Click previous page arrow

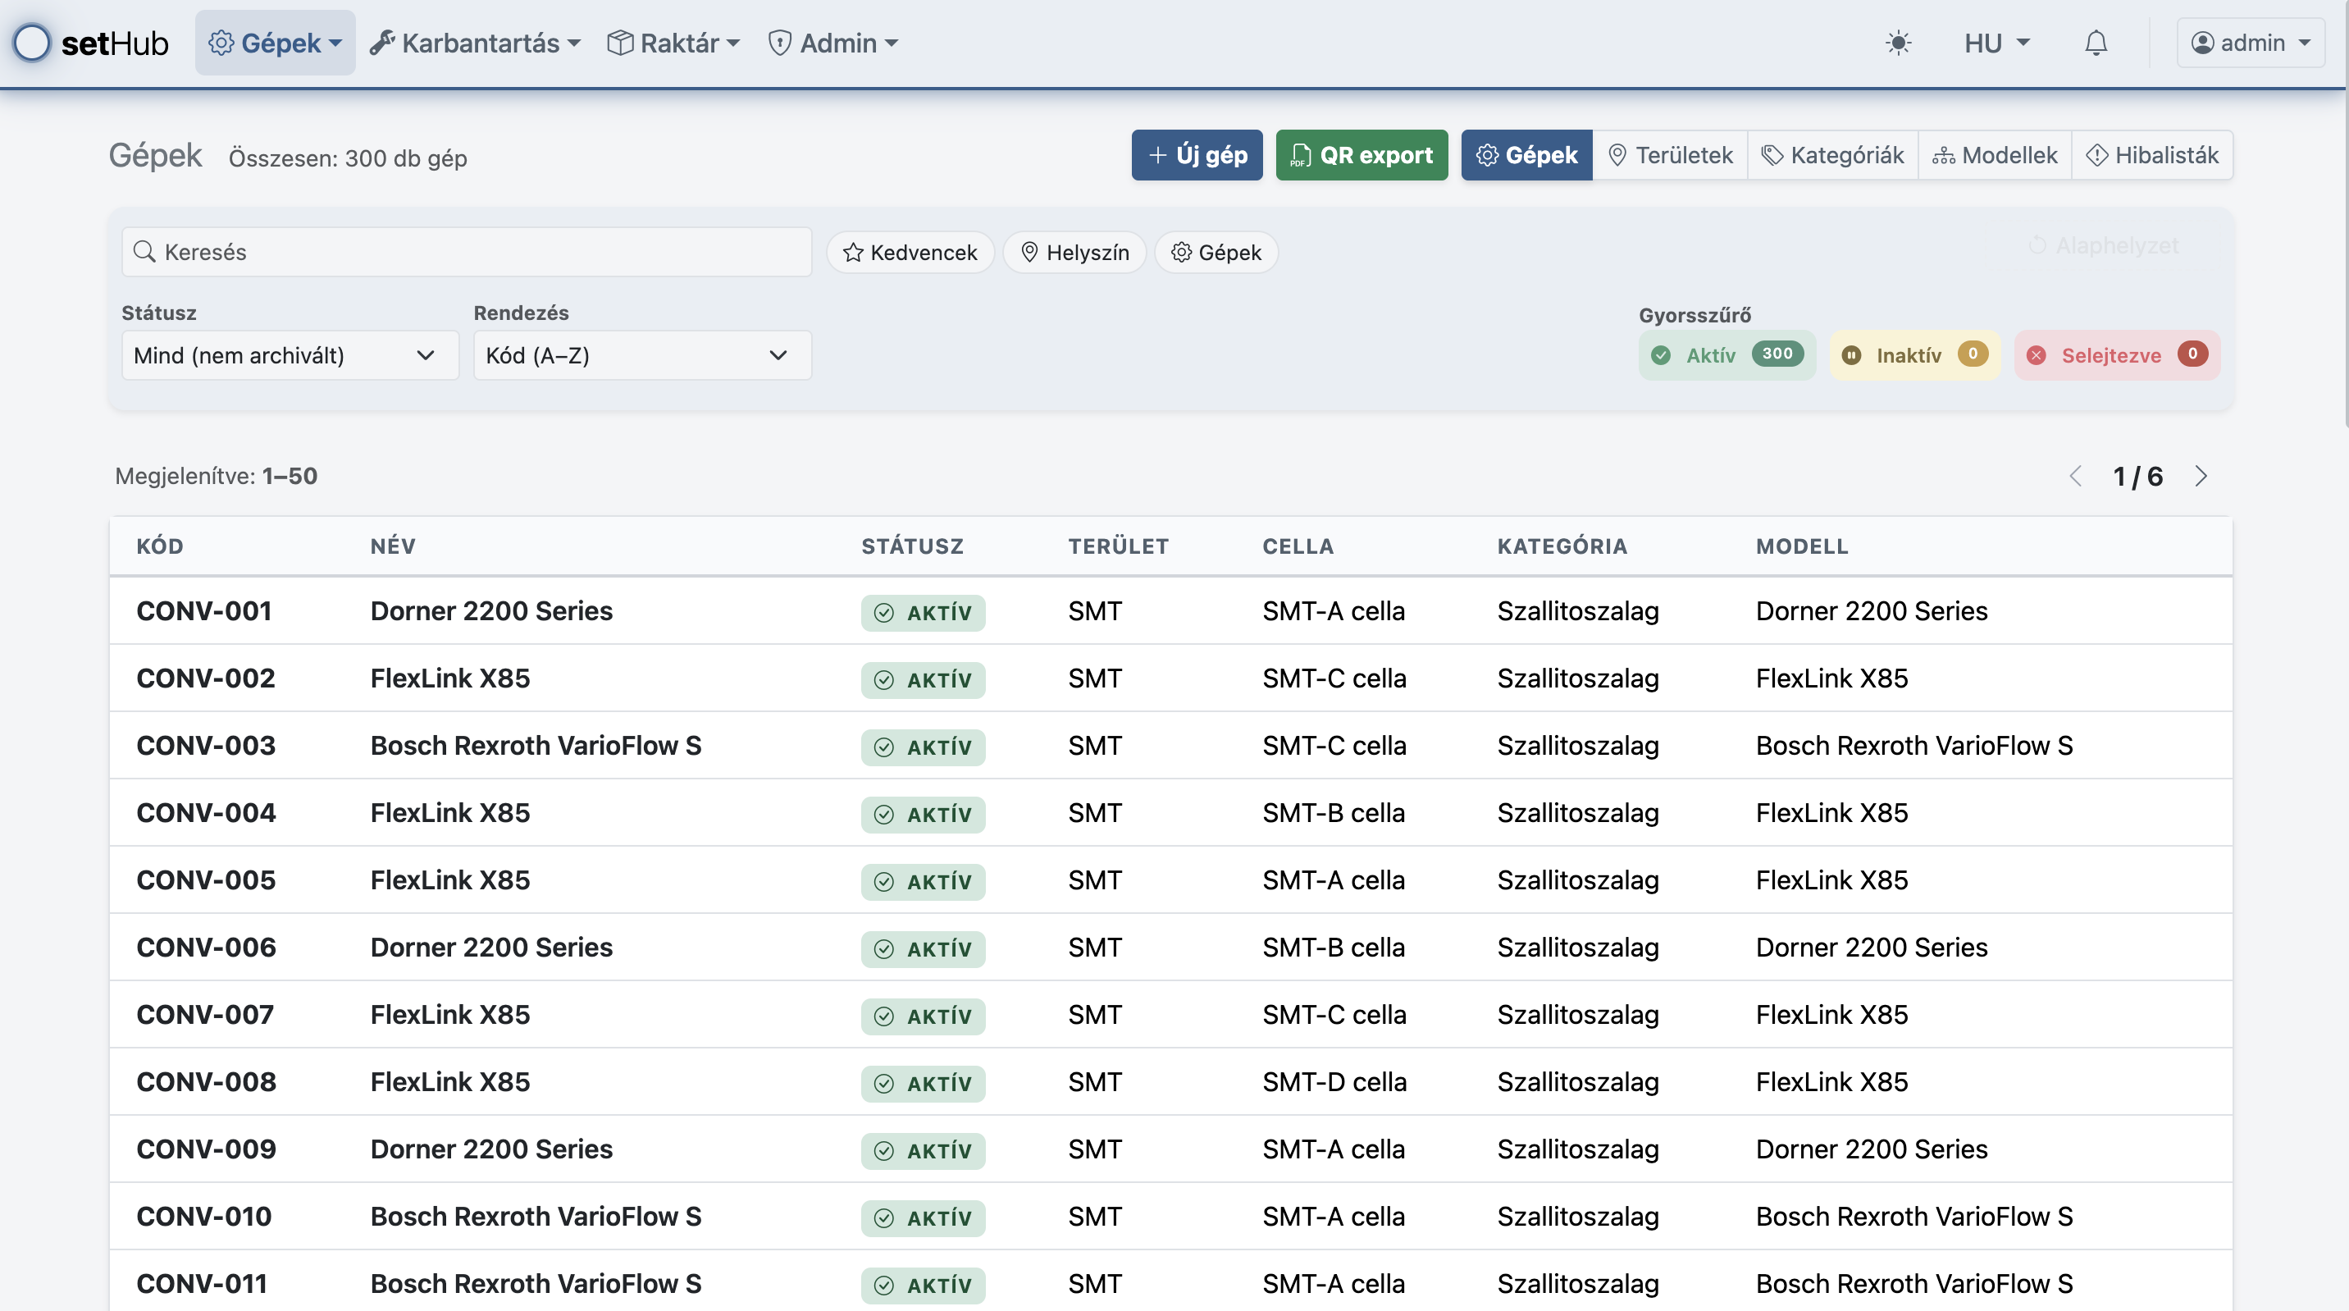2077,476
